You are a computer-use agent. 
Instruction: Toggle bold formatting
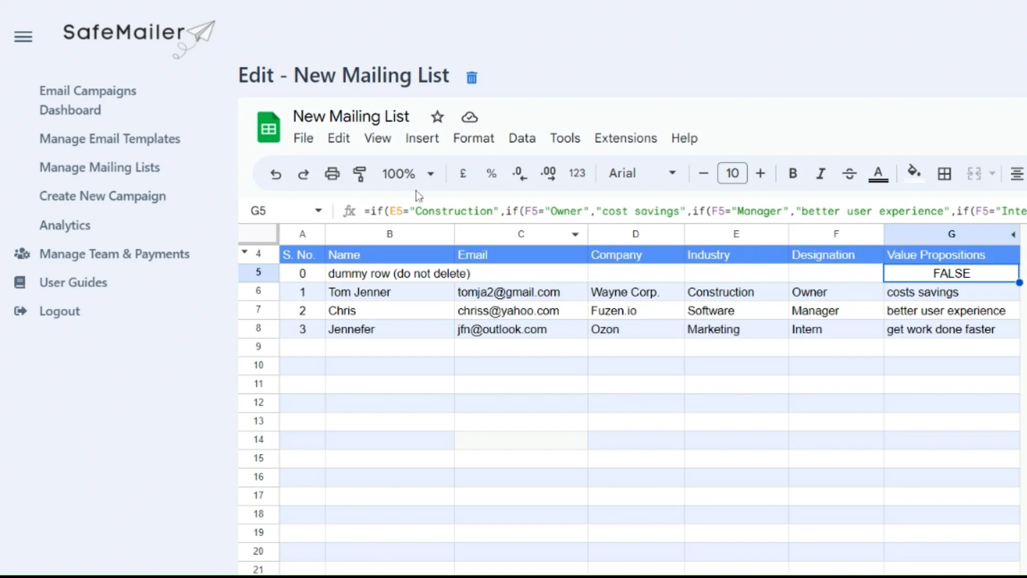click(793, 173)
